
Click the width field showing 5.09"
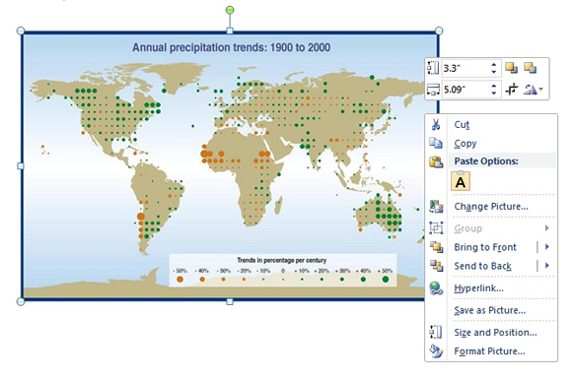click(x=465, y=90)
